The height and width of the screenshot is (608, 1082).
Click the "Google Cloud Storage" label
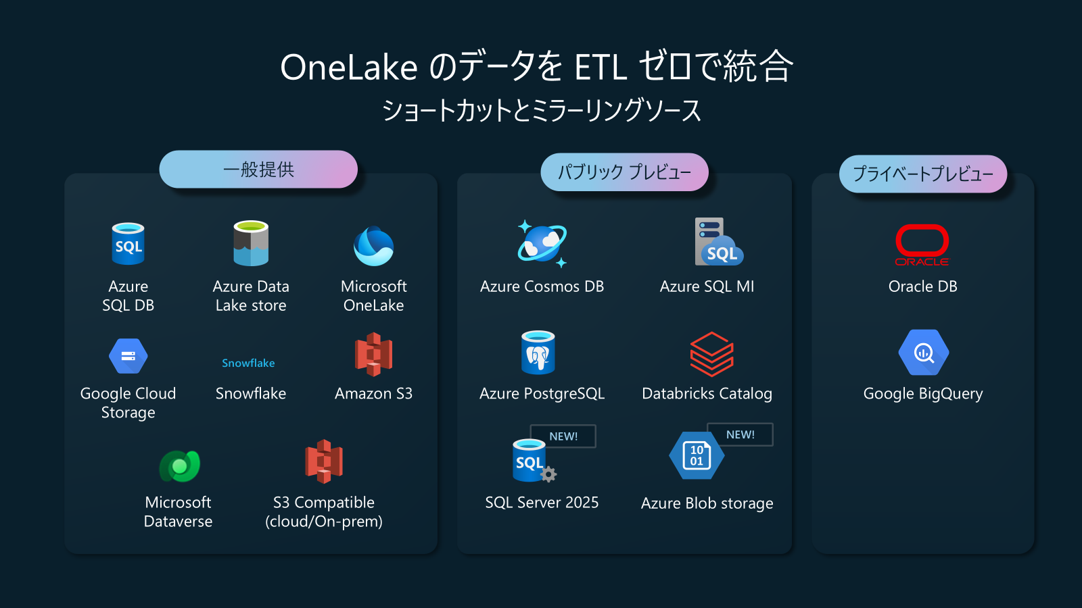(x=128, y=403)
